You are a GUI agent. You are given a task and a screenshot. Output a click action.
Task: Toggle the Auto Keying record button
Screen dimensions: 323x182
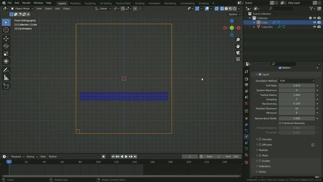click(x=103, y=157)
